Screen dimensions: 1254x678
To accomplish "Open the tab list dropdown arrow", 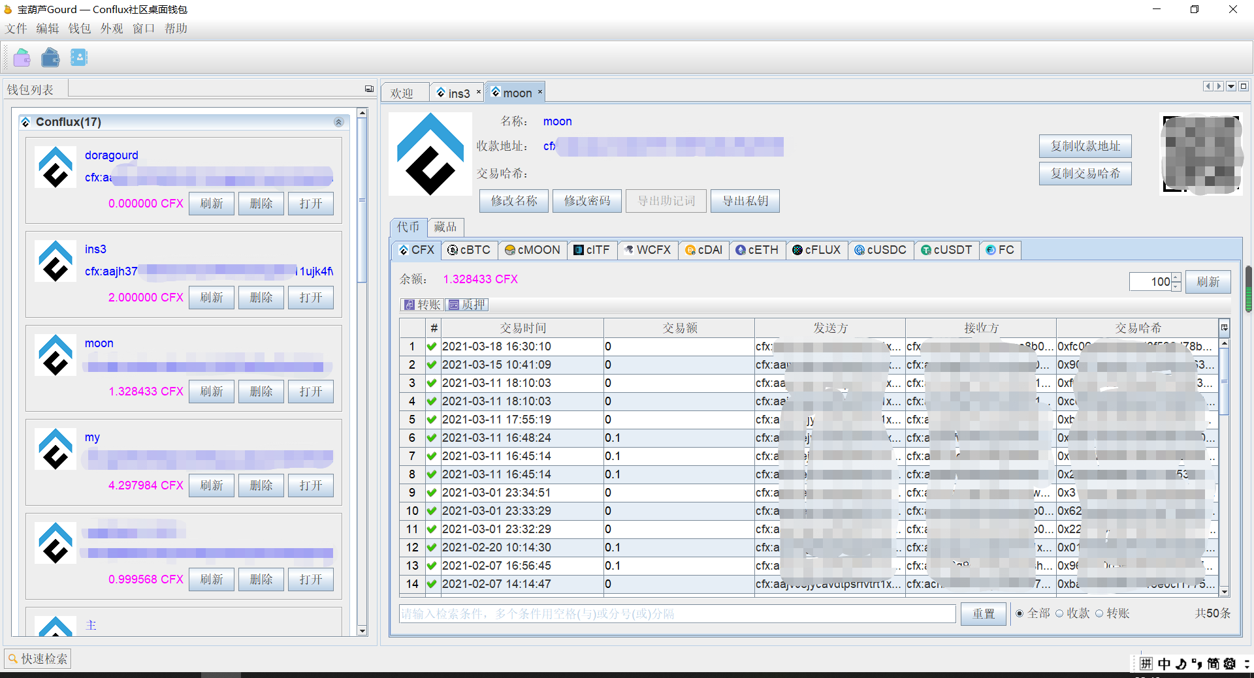I will [1231, 86].
